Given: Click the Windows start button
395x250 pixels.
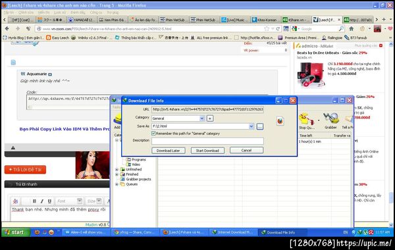Looking at the screenshot, I should point(15,232).
